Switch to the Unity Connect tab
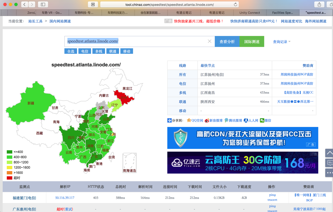 tap(250, 13)
